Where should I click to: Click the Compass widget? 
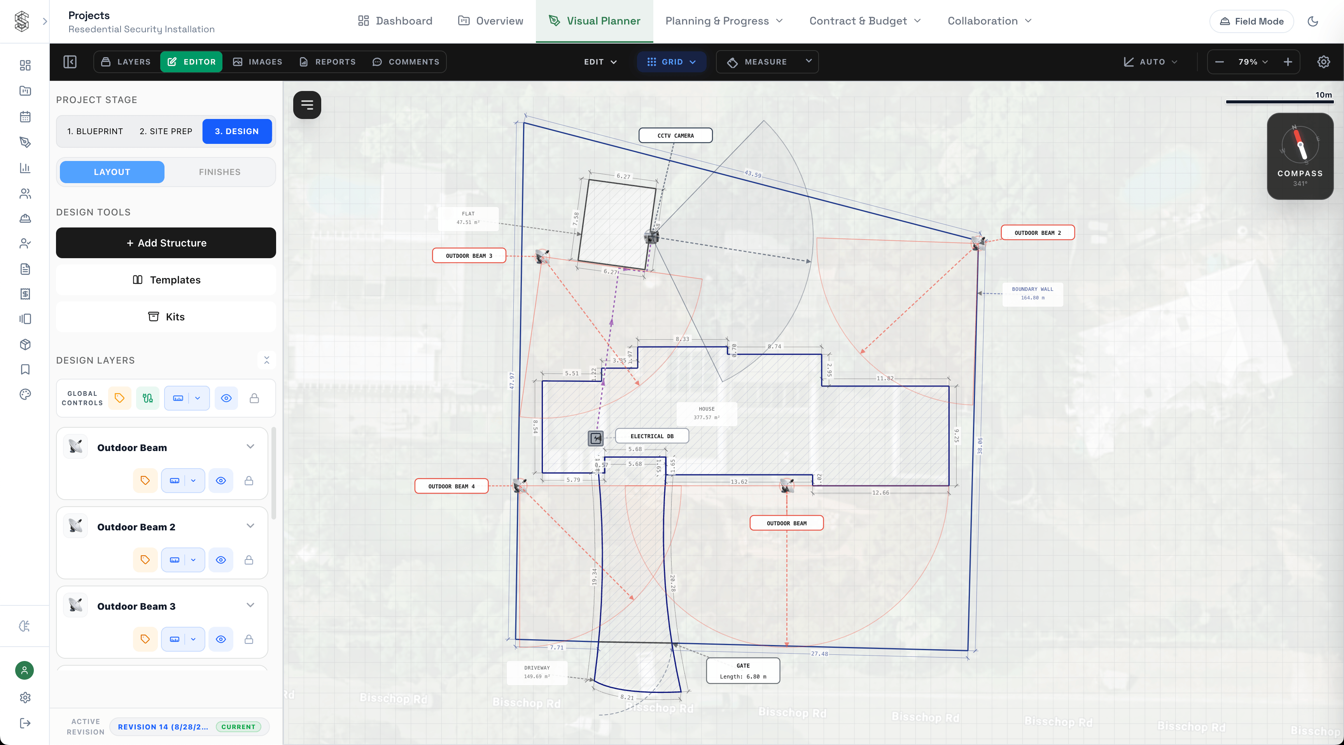(1300, 156)
